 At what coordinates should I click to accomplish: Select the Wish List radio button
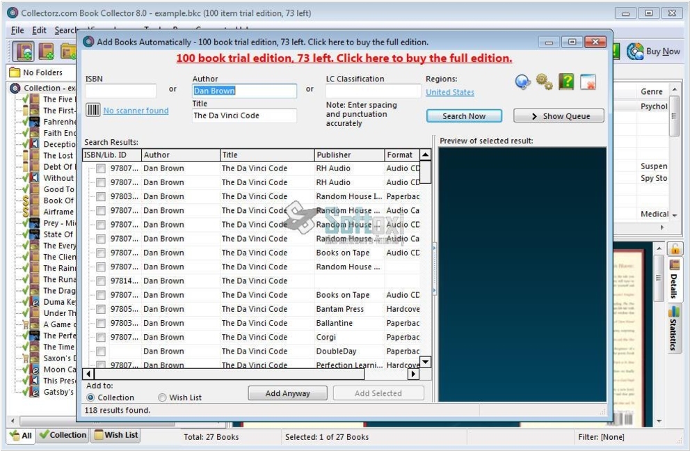[162, 397]
